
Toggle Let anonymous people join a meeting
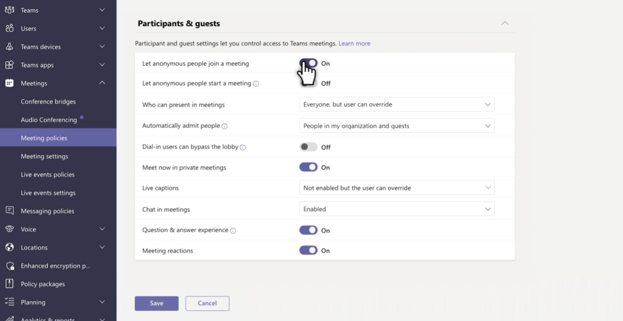click(x=308, y=63)
